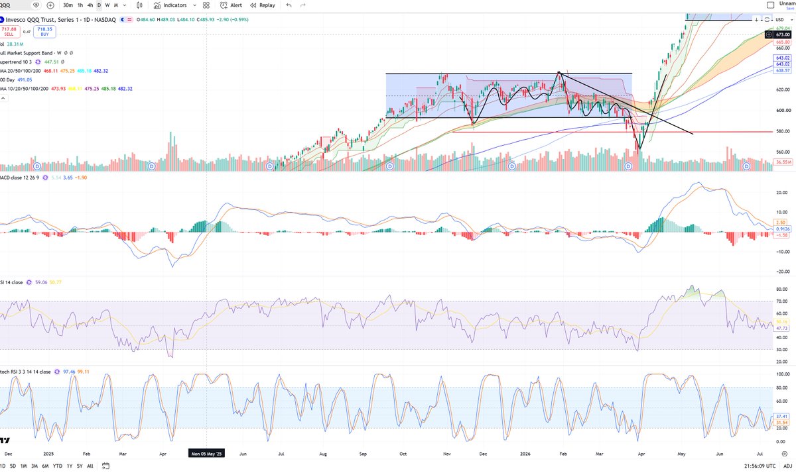Select the 5Y date range
Screen dimensions: 796x473
(x=80, y=466)
